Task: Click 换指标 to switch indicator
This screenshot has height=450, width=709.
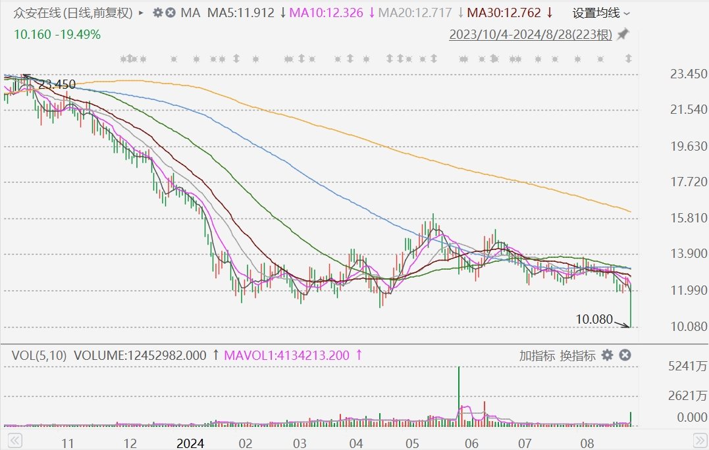Action: point(577,355)
